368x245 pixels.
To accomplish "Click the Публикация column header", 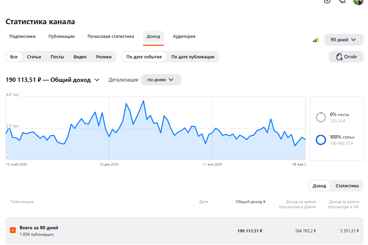I will click(22, 202).
